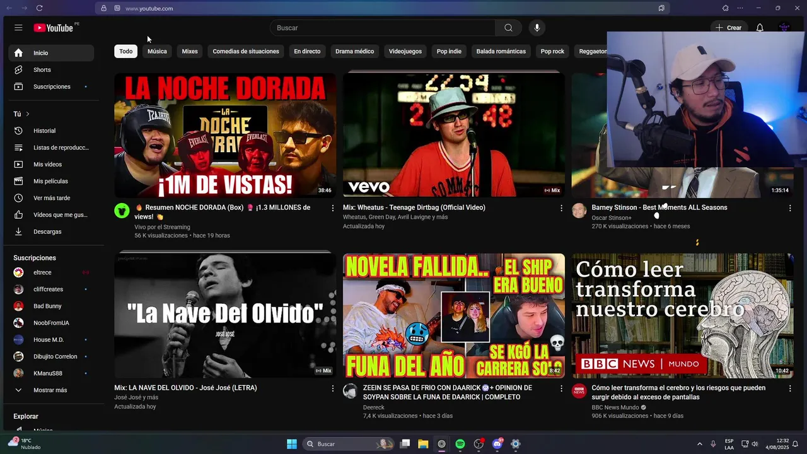The height and width of the screenshot is (454, 807).
Task: Open options menu for Resumen NOCHE DORADA video
Action: (333, 207)
